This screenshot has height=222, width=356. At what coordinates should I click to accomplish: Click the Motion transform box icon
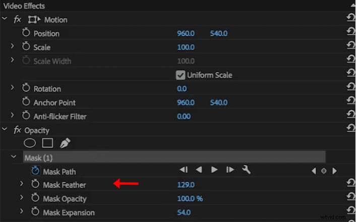click(34, 20)
